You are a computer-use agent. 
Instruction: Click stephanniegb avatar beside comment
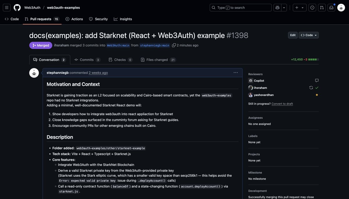(x=34, y=73)
